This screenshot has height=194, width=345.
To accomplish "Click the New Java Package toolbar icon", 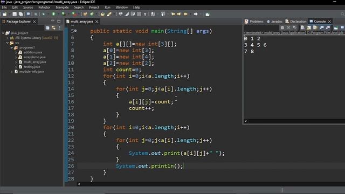I will [x=85, y=14].
